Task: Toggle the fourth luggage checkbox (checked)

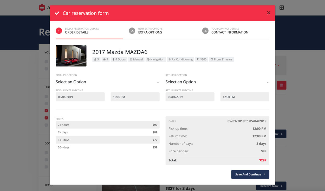Action: point(46,118)
